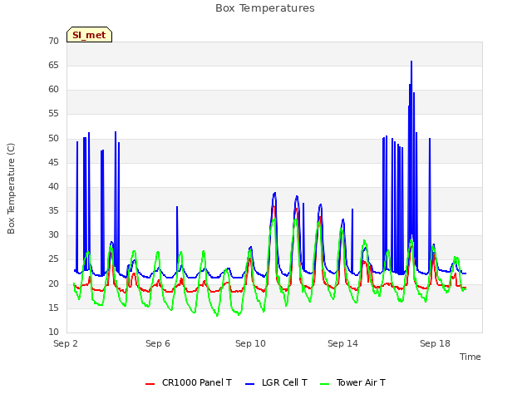Click the 35 y-axis tick label
The height and width of the screenshot is (399, 532).
pos(53,210)
